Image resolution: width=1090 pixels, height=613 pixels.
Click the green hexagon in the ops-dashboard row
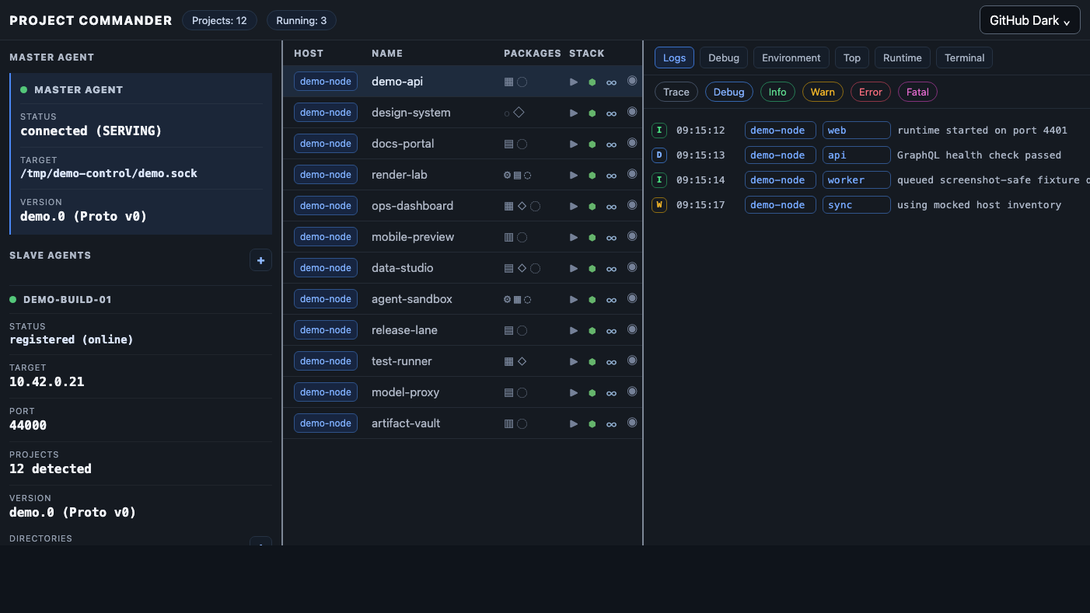coord(592,206)
